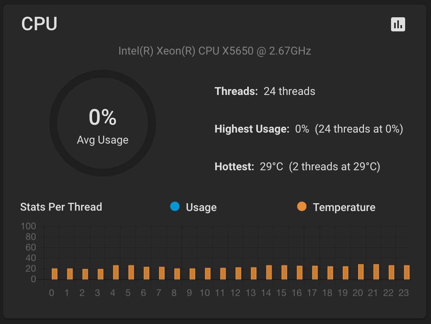Click the CPU widget title
Image resolution: width=431 pixels, height=324 pixels.
click(39, 24)
